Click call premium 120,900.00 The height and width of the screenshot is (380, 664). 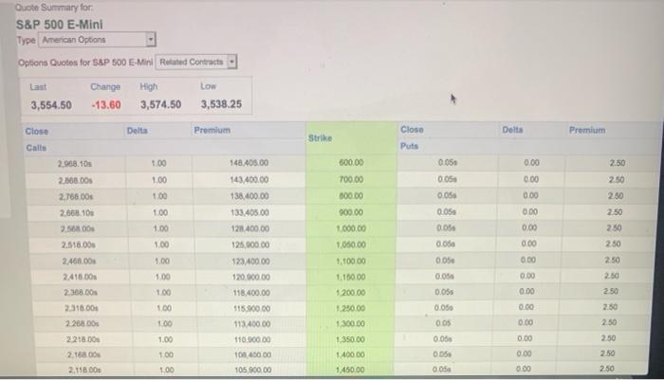tap(251, 278)
